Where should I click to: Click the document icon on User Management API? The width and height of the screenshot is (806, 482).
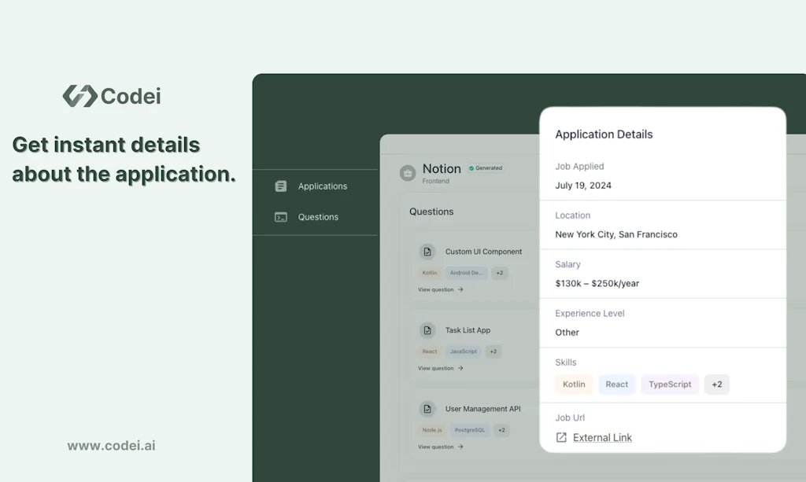pyautogui.click(x=427, y=409)
